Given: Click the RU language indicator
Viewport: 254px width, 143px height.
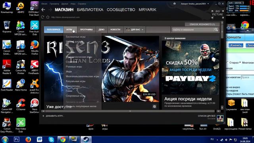Looking at the screenshot, I should [x=212, y=139].
